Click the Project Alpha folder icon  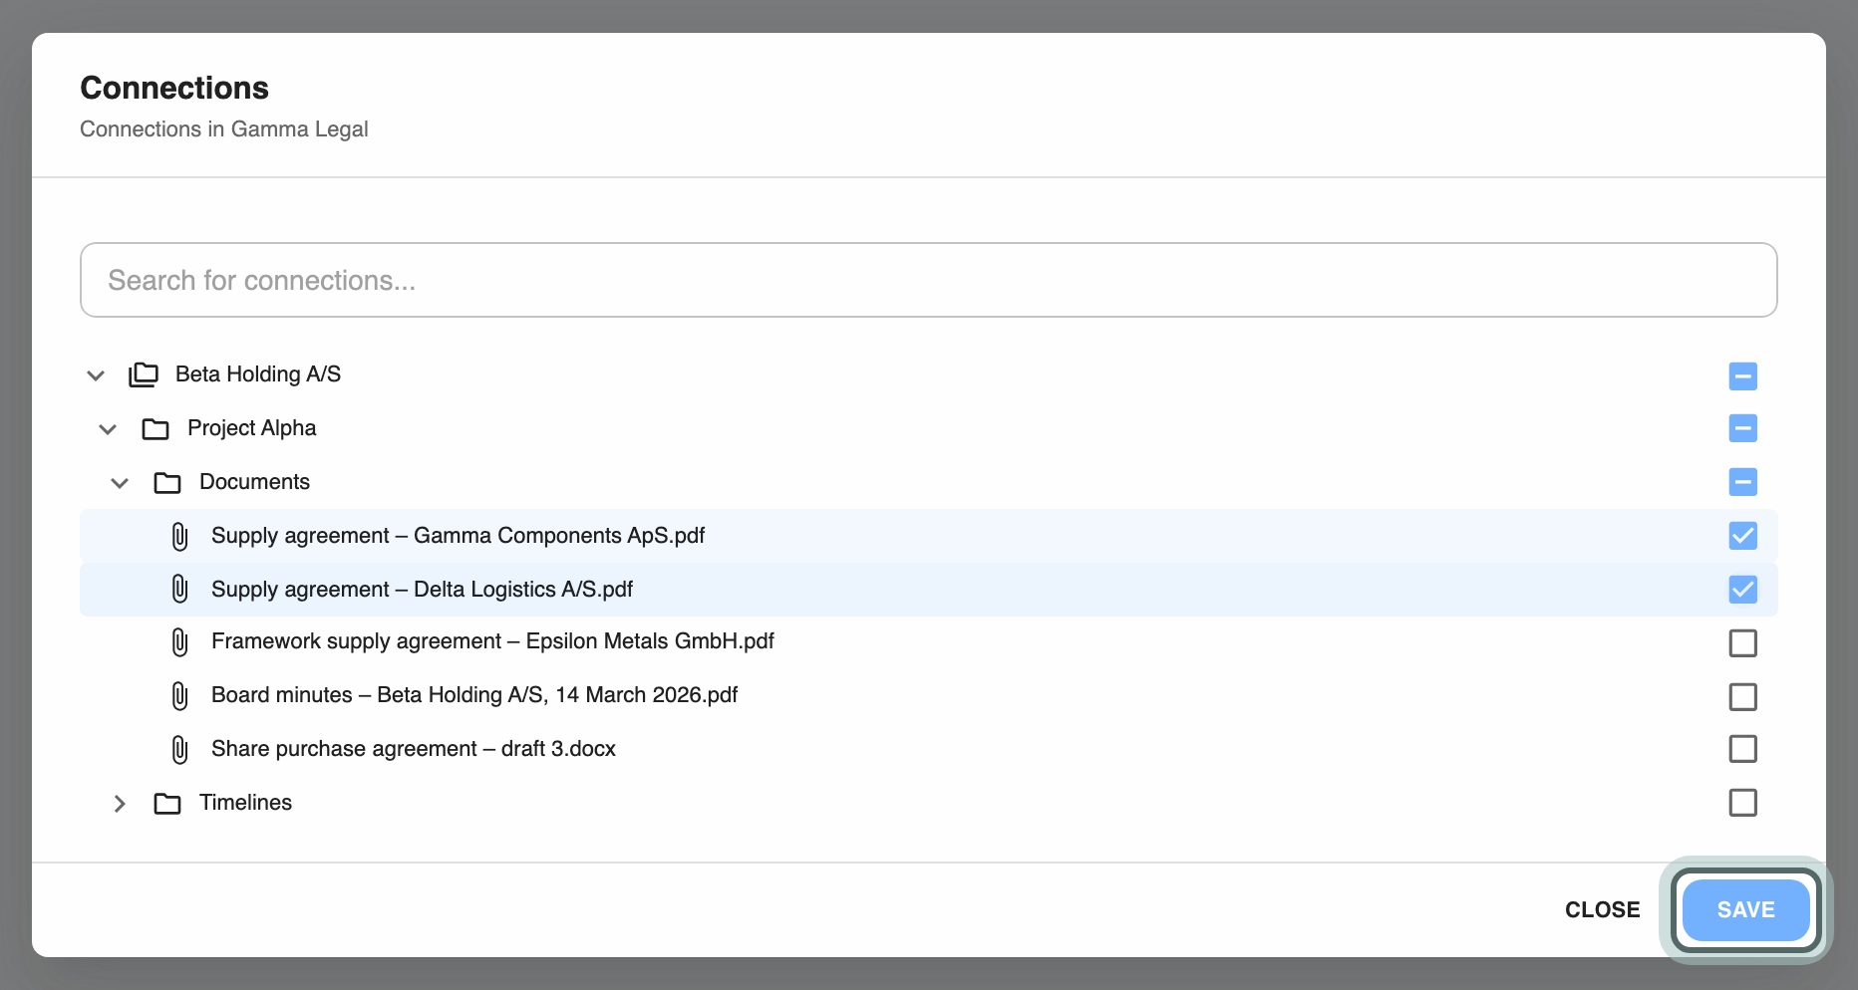tap(155, 428)
